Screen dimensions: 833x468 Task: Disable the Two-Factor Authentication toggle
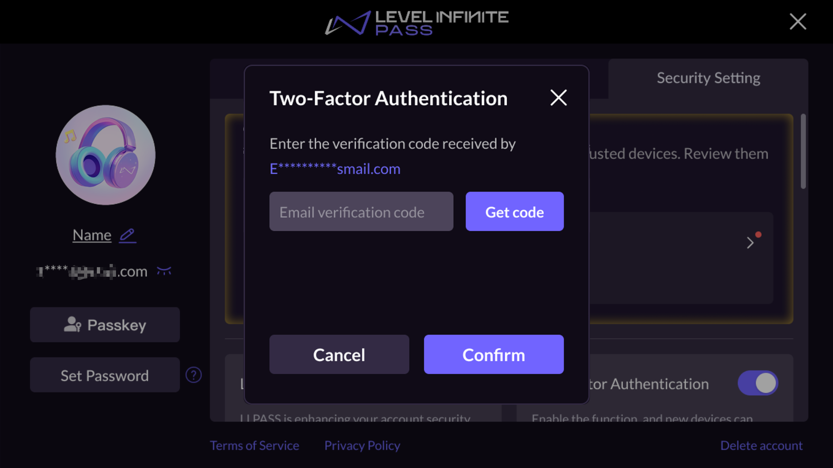pyautogui.click(x=758, y=383)
